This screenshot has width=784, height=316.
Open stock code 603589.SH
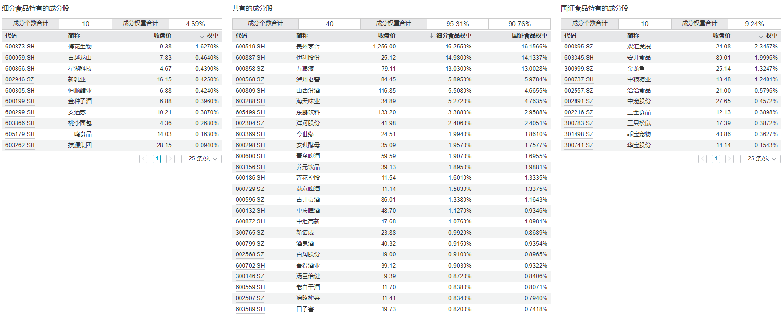[250, 309]
